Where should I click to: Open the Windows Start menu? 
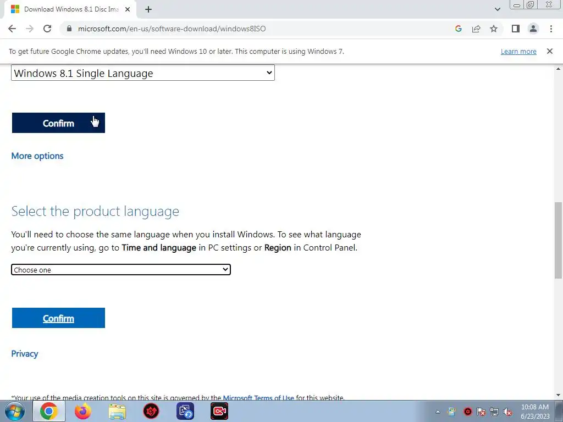tap(15, 411)
